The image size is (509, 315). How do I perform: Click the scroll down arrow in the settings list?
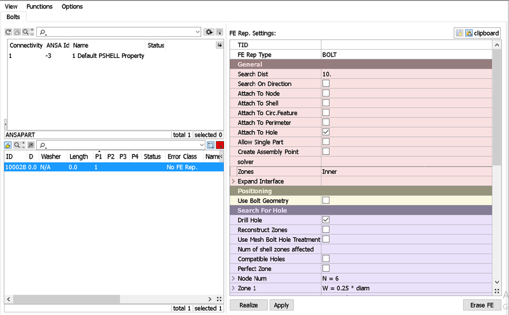click(x=497, y=282)
